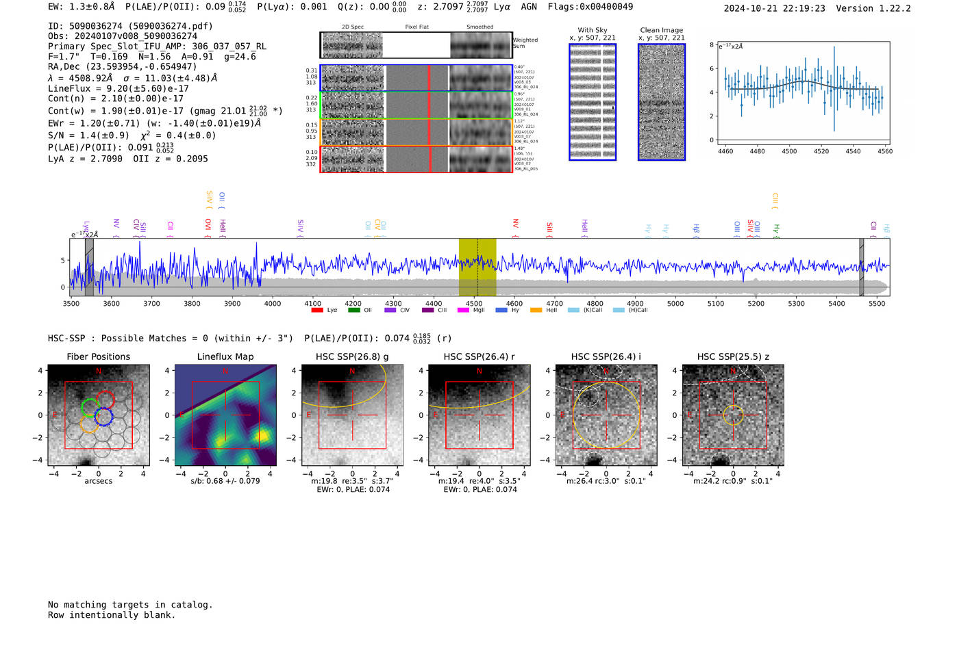Image resolution: width=959 pixels, height=652 pixels.
Task: Click the gray hatched band near 5460
Action: pyautogui.click(x=862, y=267)
